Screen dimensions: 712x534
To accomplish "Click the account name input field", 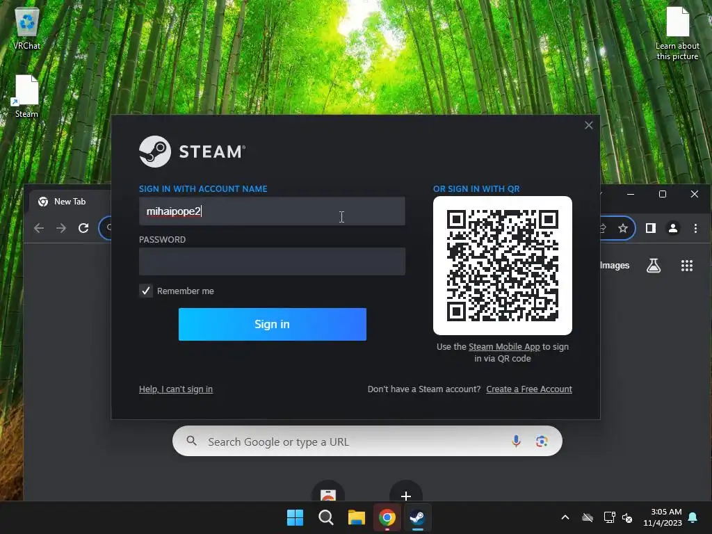I will 272,211.
